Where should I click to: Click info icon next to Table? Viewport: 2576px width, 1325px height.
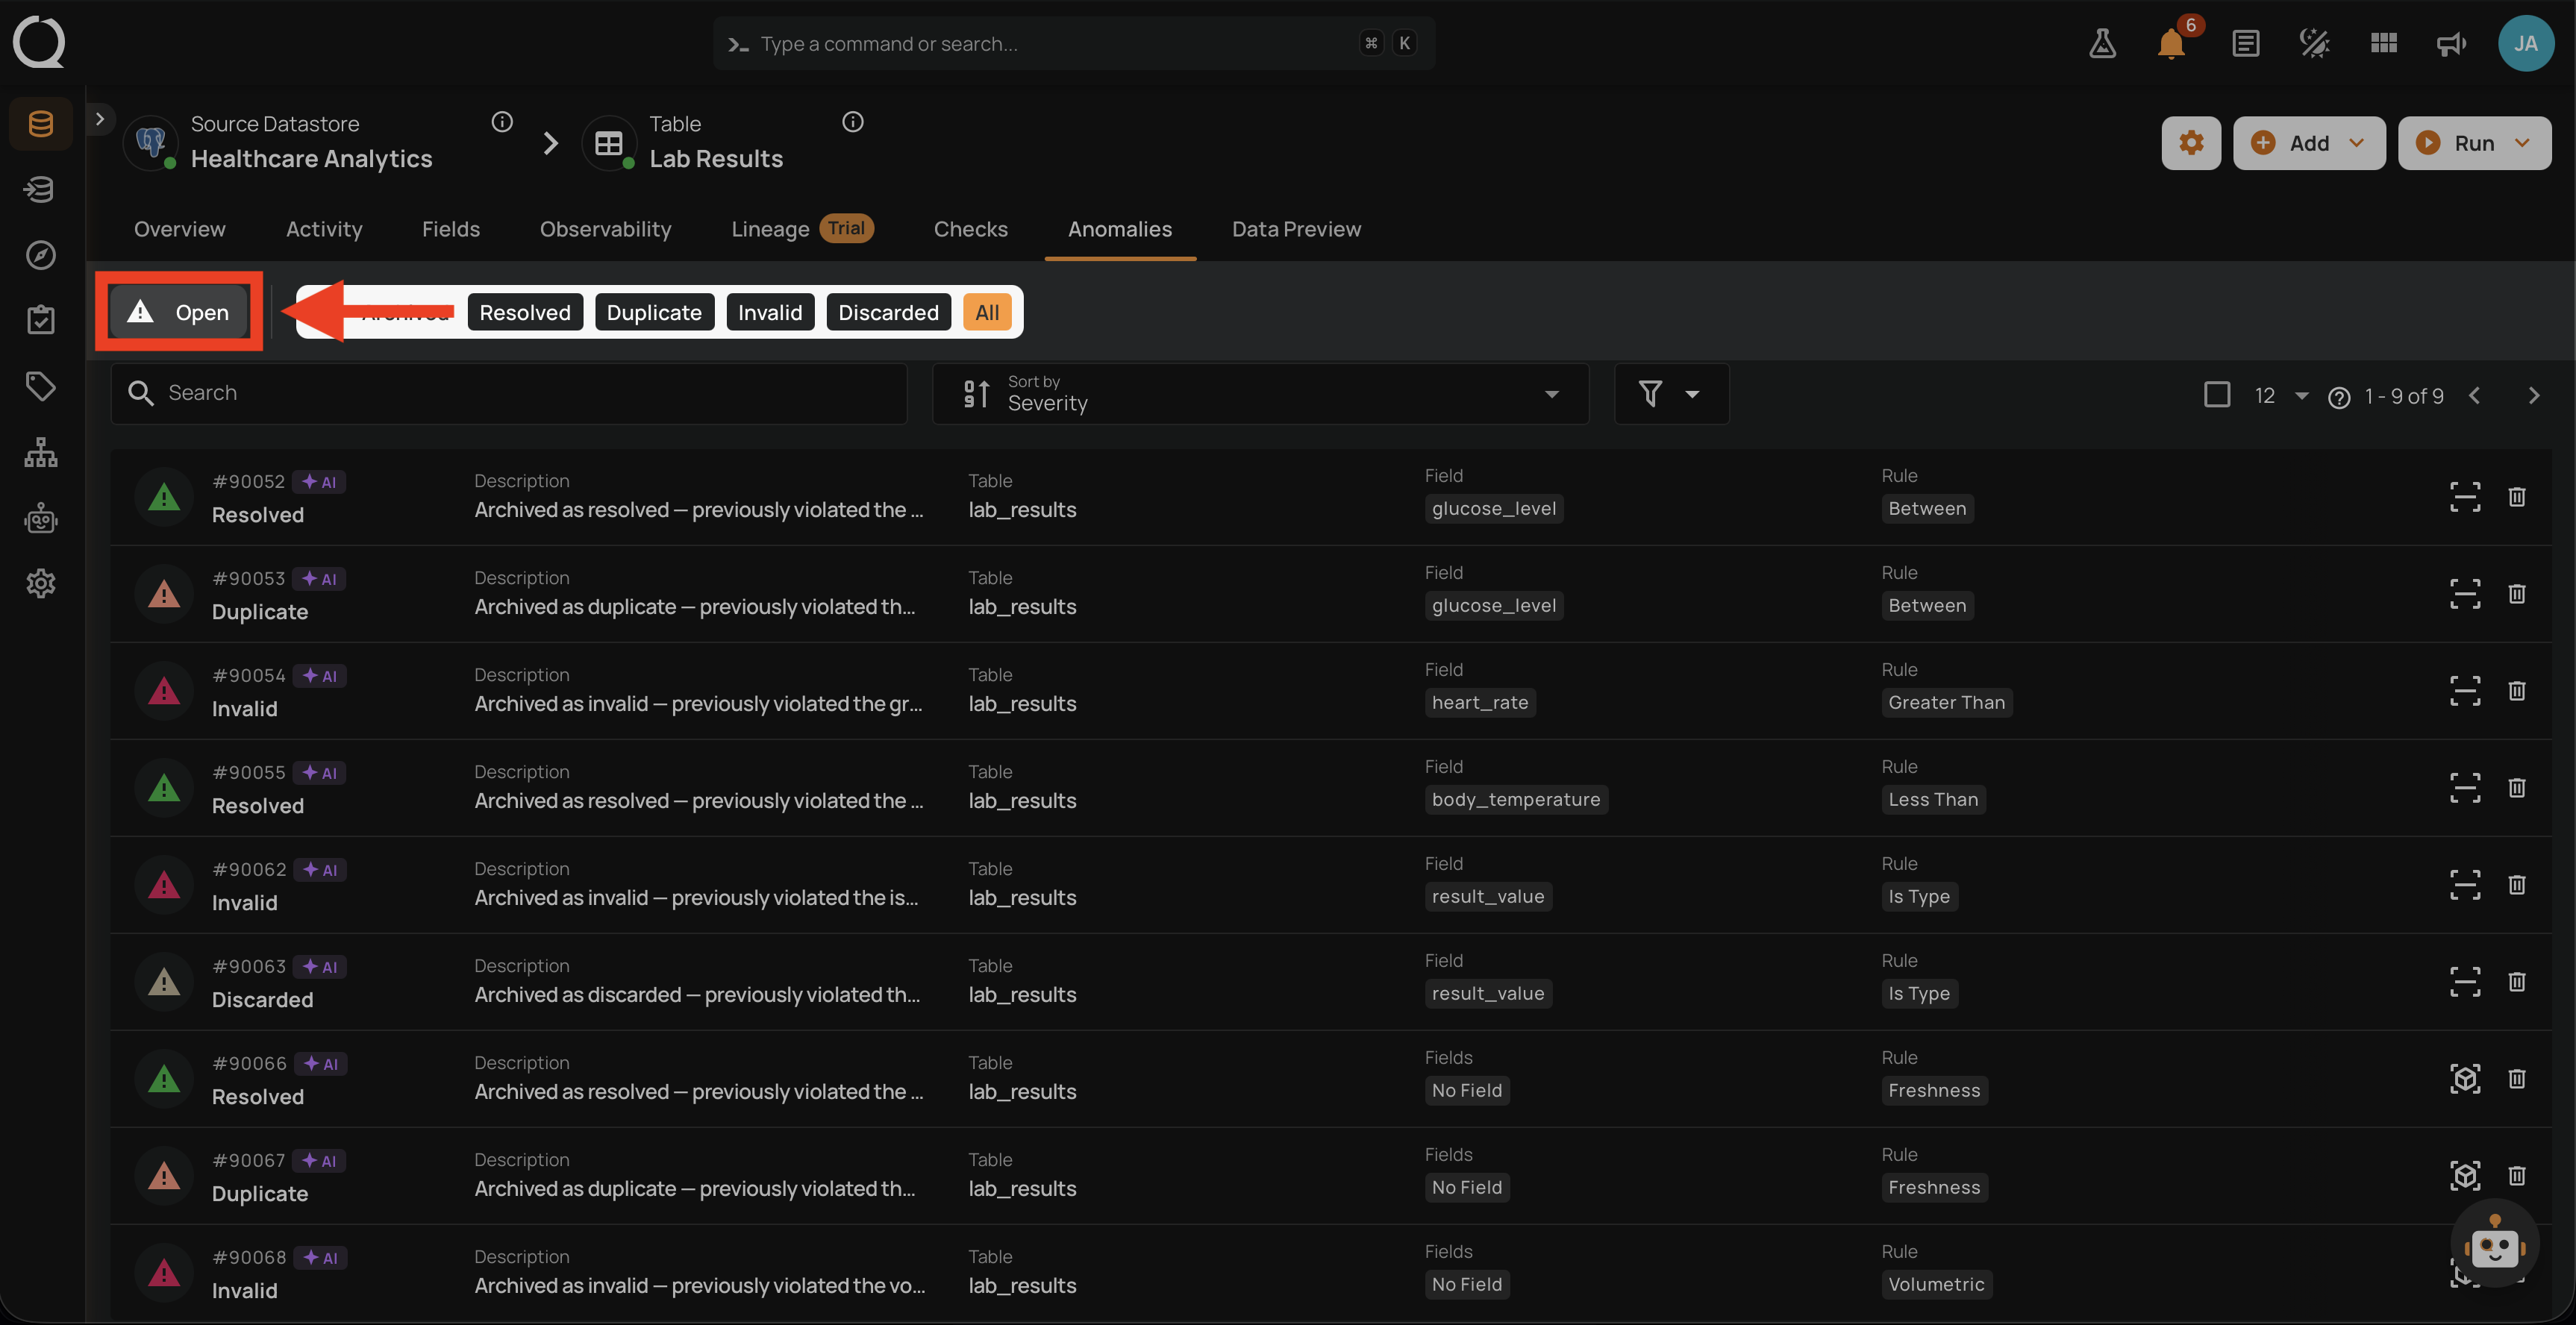click(x=853, y=122)
